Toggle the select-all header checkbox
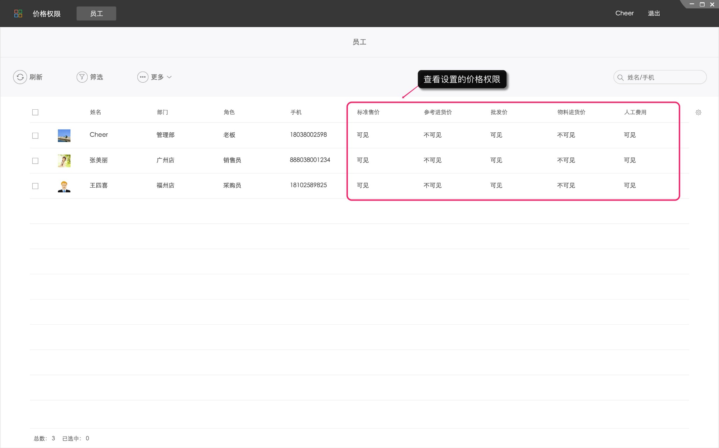 35,113
